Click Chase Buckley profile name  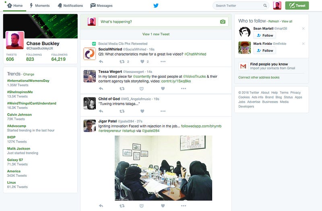[x=43, y=43]
